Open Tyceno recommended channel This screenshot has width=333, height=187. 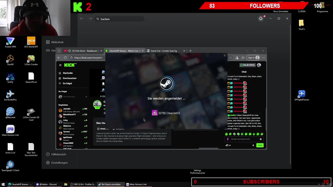[x=73, y=133]
